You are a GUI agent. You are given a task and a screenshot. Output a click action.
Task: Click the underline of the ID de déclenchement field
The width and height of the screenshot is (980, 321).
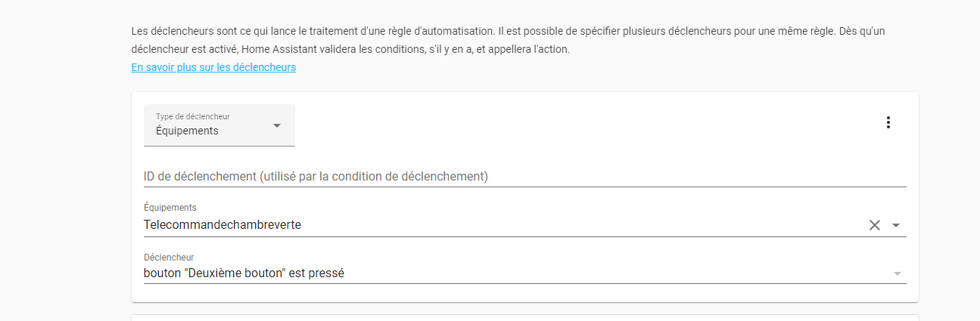point(524,187)
